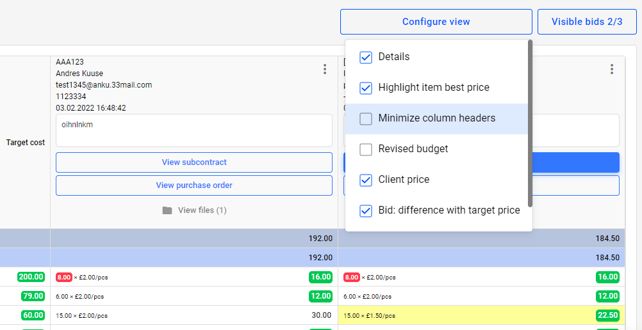Toggle Highlight item best price checkbox
This screenshot has width=642, height=330.
point(366,88)
